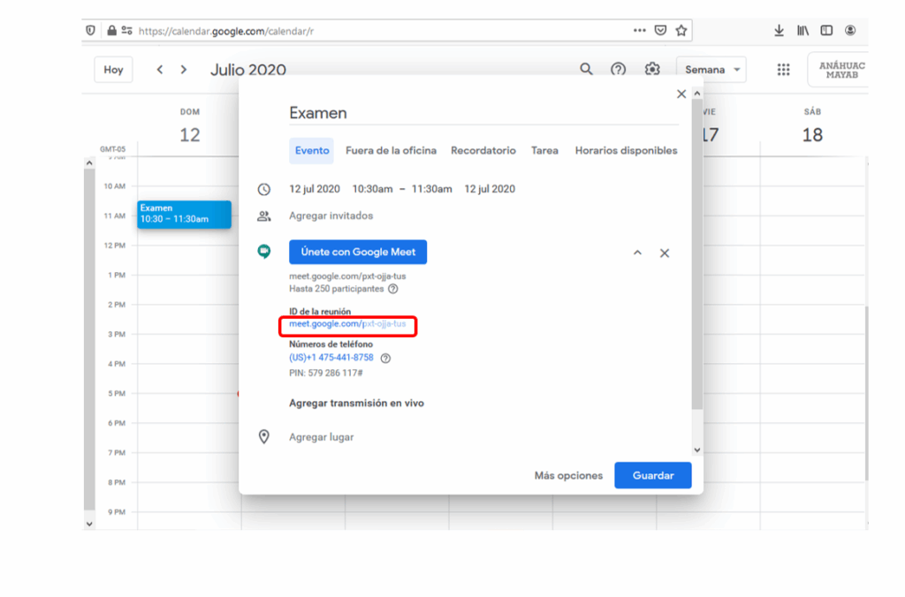Select the Recordatorio tab
Screen dimensions: 905x597
483,151
